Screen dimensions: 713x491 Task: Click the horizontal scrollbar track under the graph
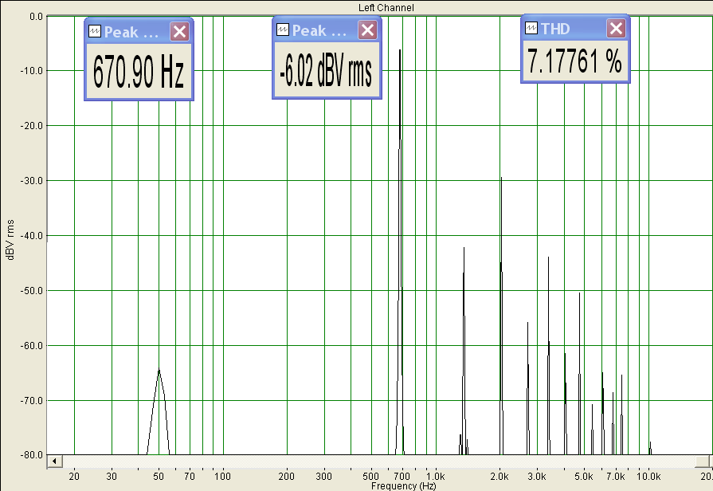[x=378, y=462]
